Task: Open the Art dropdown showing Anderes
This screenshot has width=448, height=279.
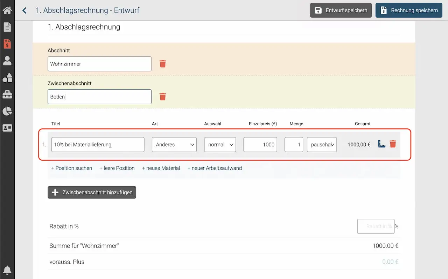Action: [174, 145]
